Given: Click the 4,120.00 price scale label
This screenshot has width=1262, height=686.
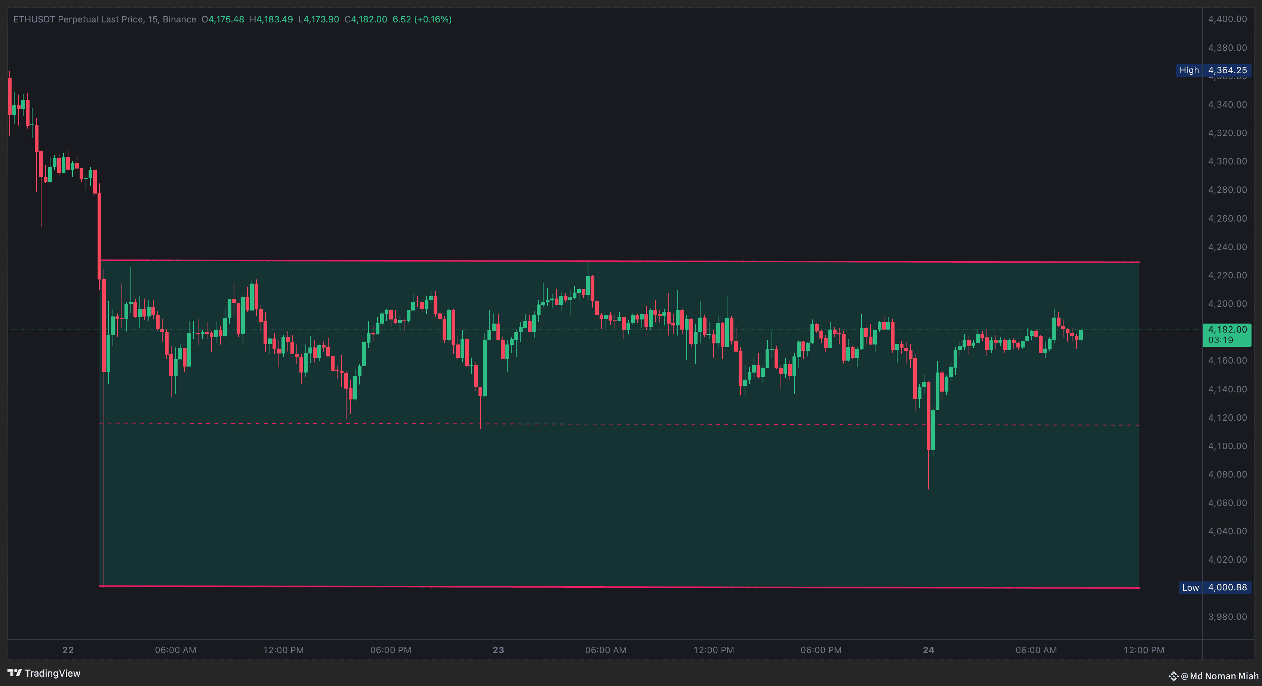Looking at the screenshot, I should pos(1227,418).
